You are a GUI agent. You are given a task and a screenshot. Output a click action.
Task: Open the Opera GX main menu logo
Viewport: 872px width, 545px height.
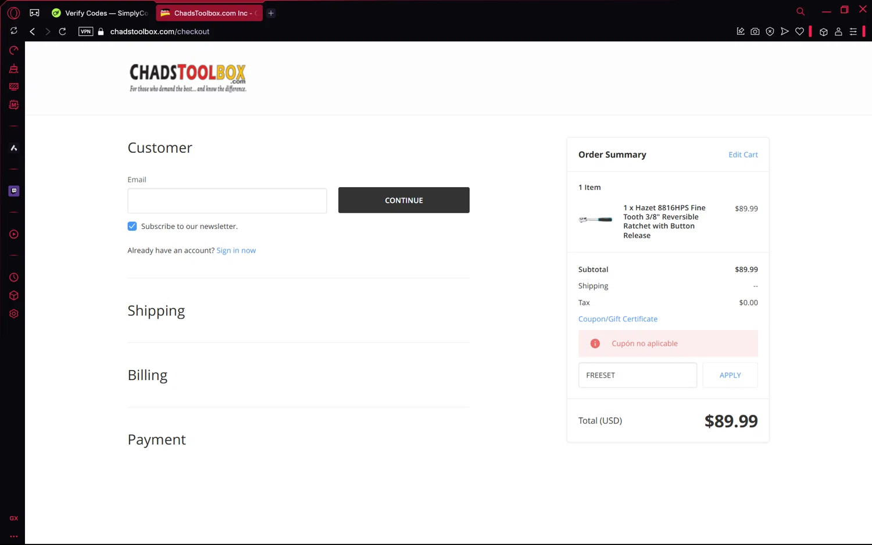click(13, 13)
